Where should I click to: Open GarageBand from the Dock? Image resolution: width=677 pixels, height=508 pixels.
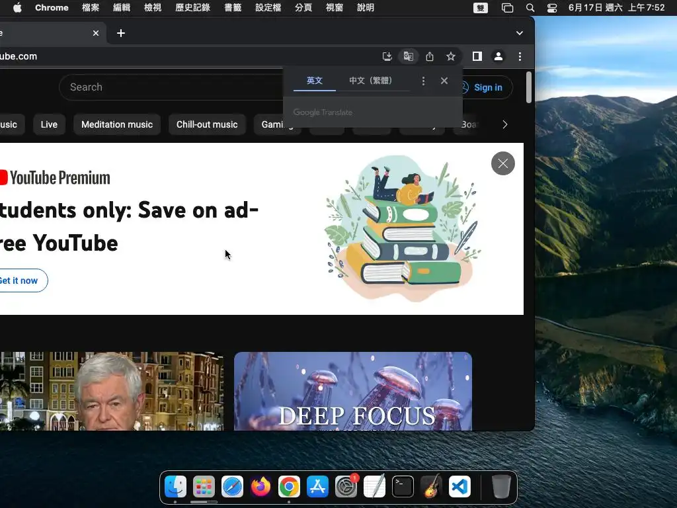(431, 487)
